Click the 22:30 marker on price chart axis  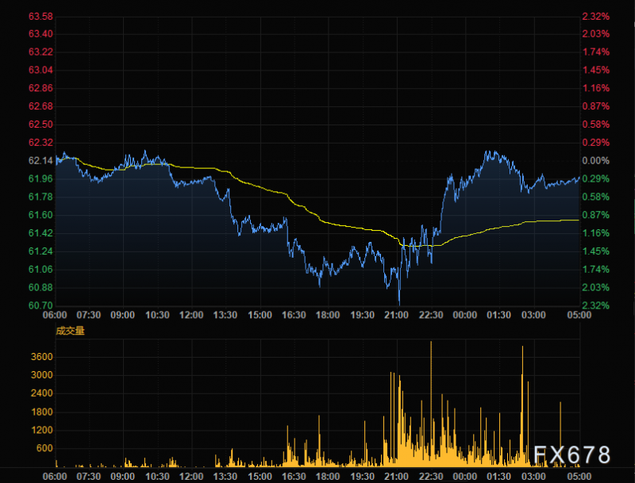coord(430,315)
